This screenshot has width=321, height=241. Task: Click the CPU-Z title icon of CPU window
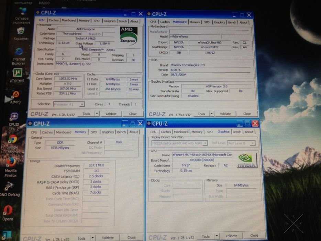[38, 12]
